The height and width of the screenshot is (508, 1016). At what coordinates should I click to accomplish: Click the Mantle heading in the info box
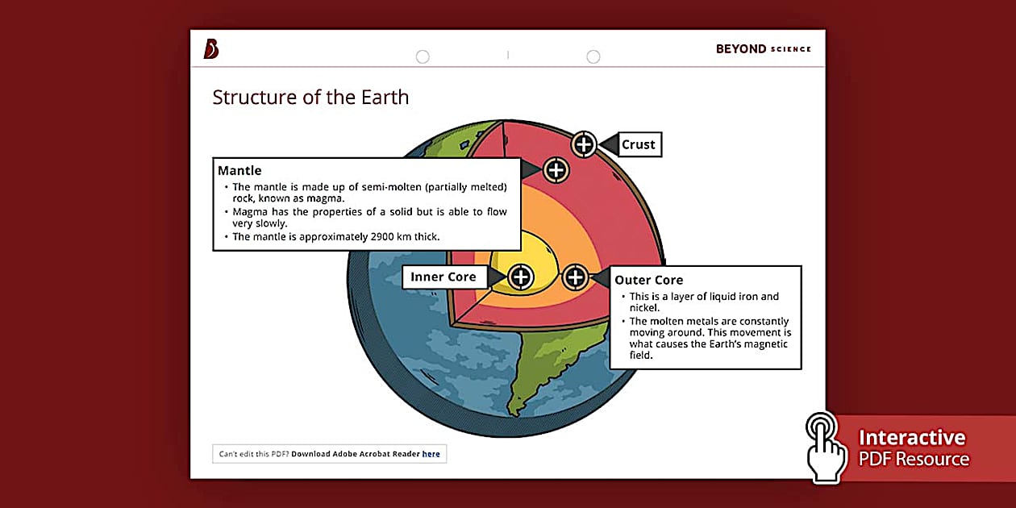(x=239, y=171)
